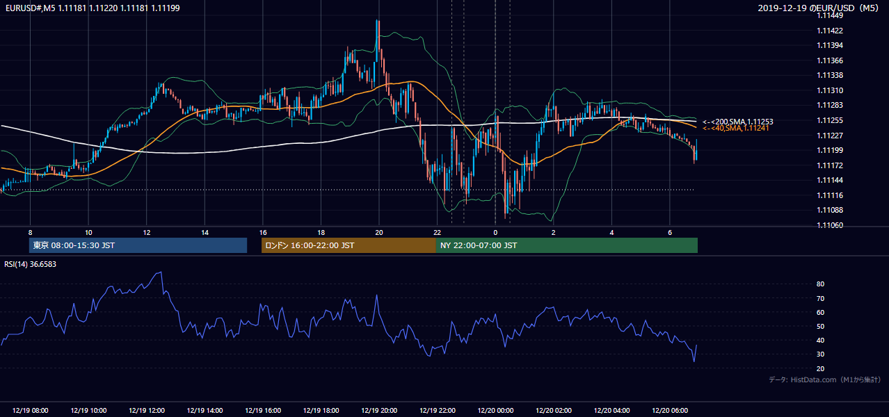Click hour label 18 under price chart

pos(321,232)
